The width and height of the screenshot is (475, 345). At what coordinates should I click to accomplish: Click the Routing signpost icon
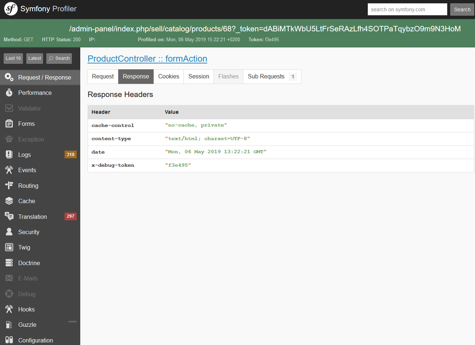(9, 185)
